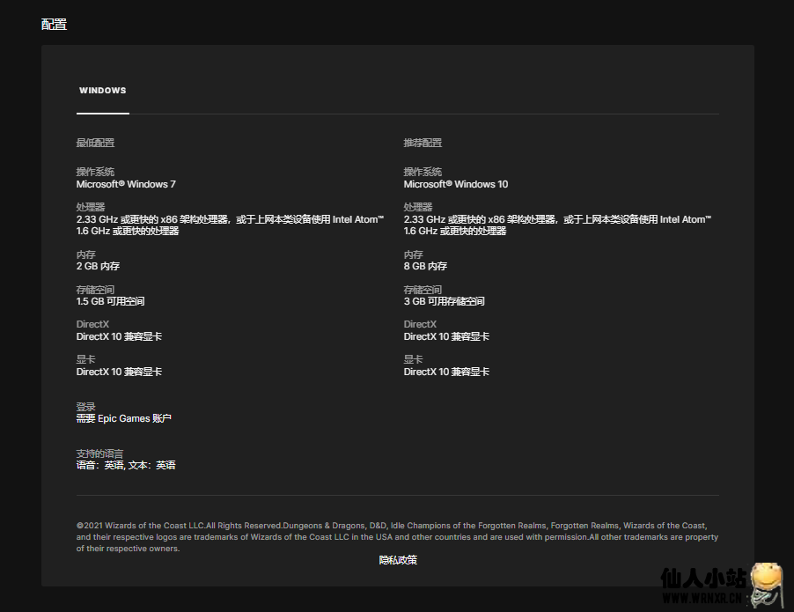Image resolution: width=794 pixels, height=612 pixels.
Task: Click the 3 GB 可用存储空间 value
Action: click(x=444, y=301)
